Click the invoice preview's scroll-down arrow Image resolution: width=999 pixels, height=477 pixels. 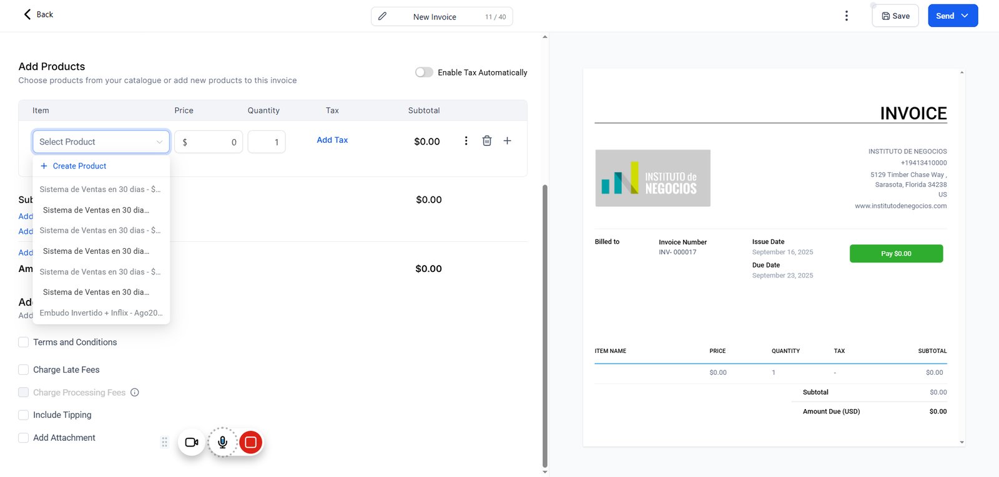point(962,443)
